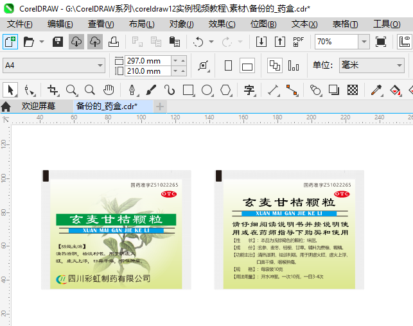Viewport: 413px width, 326px height.
Task: Select the Text tool
Action: (249, 90)
